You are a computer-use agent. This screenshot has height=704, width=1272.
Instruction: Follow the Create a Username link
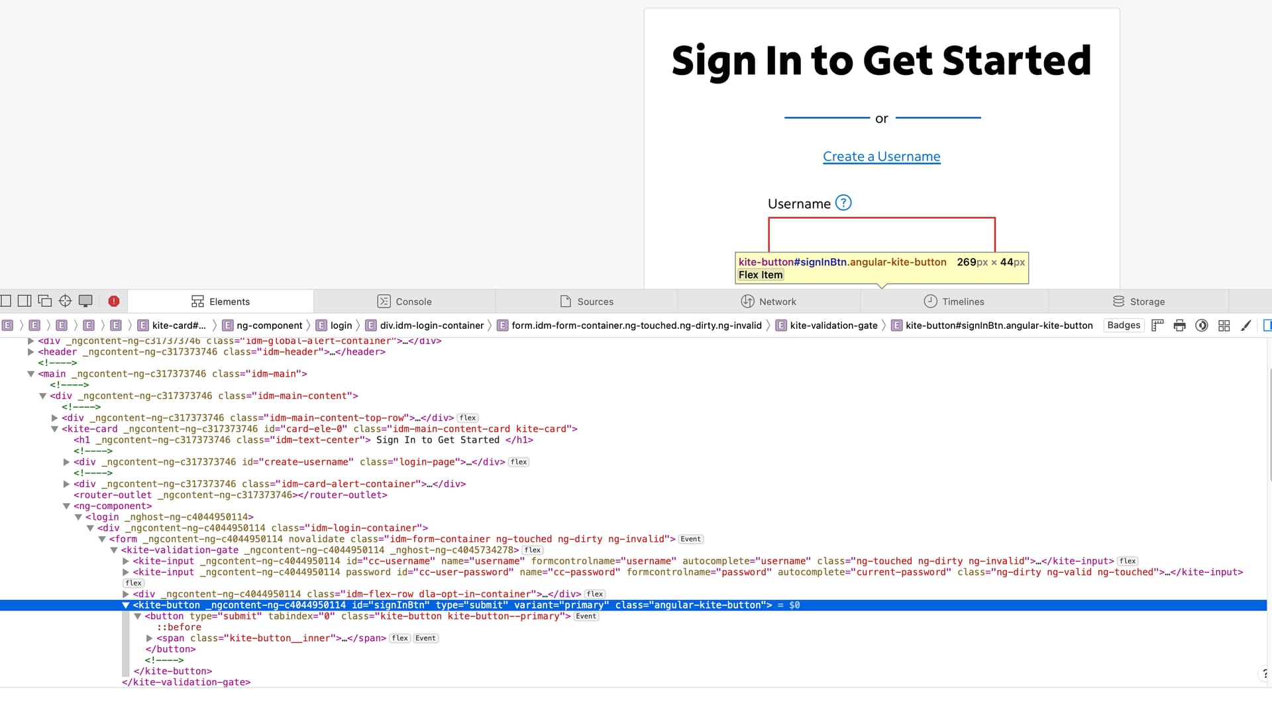point(881,156)
